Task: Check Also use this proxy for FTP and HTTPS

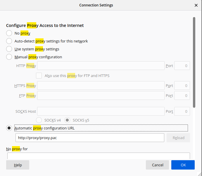Action: (x=39, y=76)
